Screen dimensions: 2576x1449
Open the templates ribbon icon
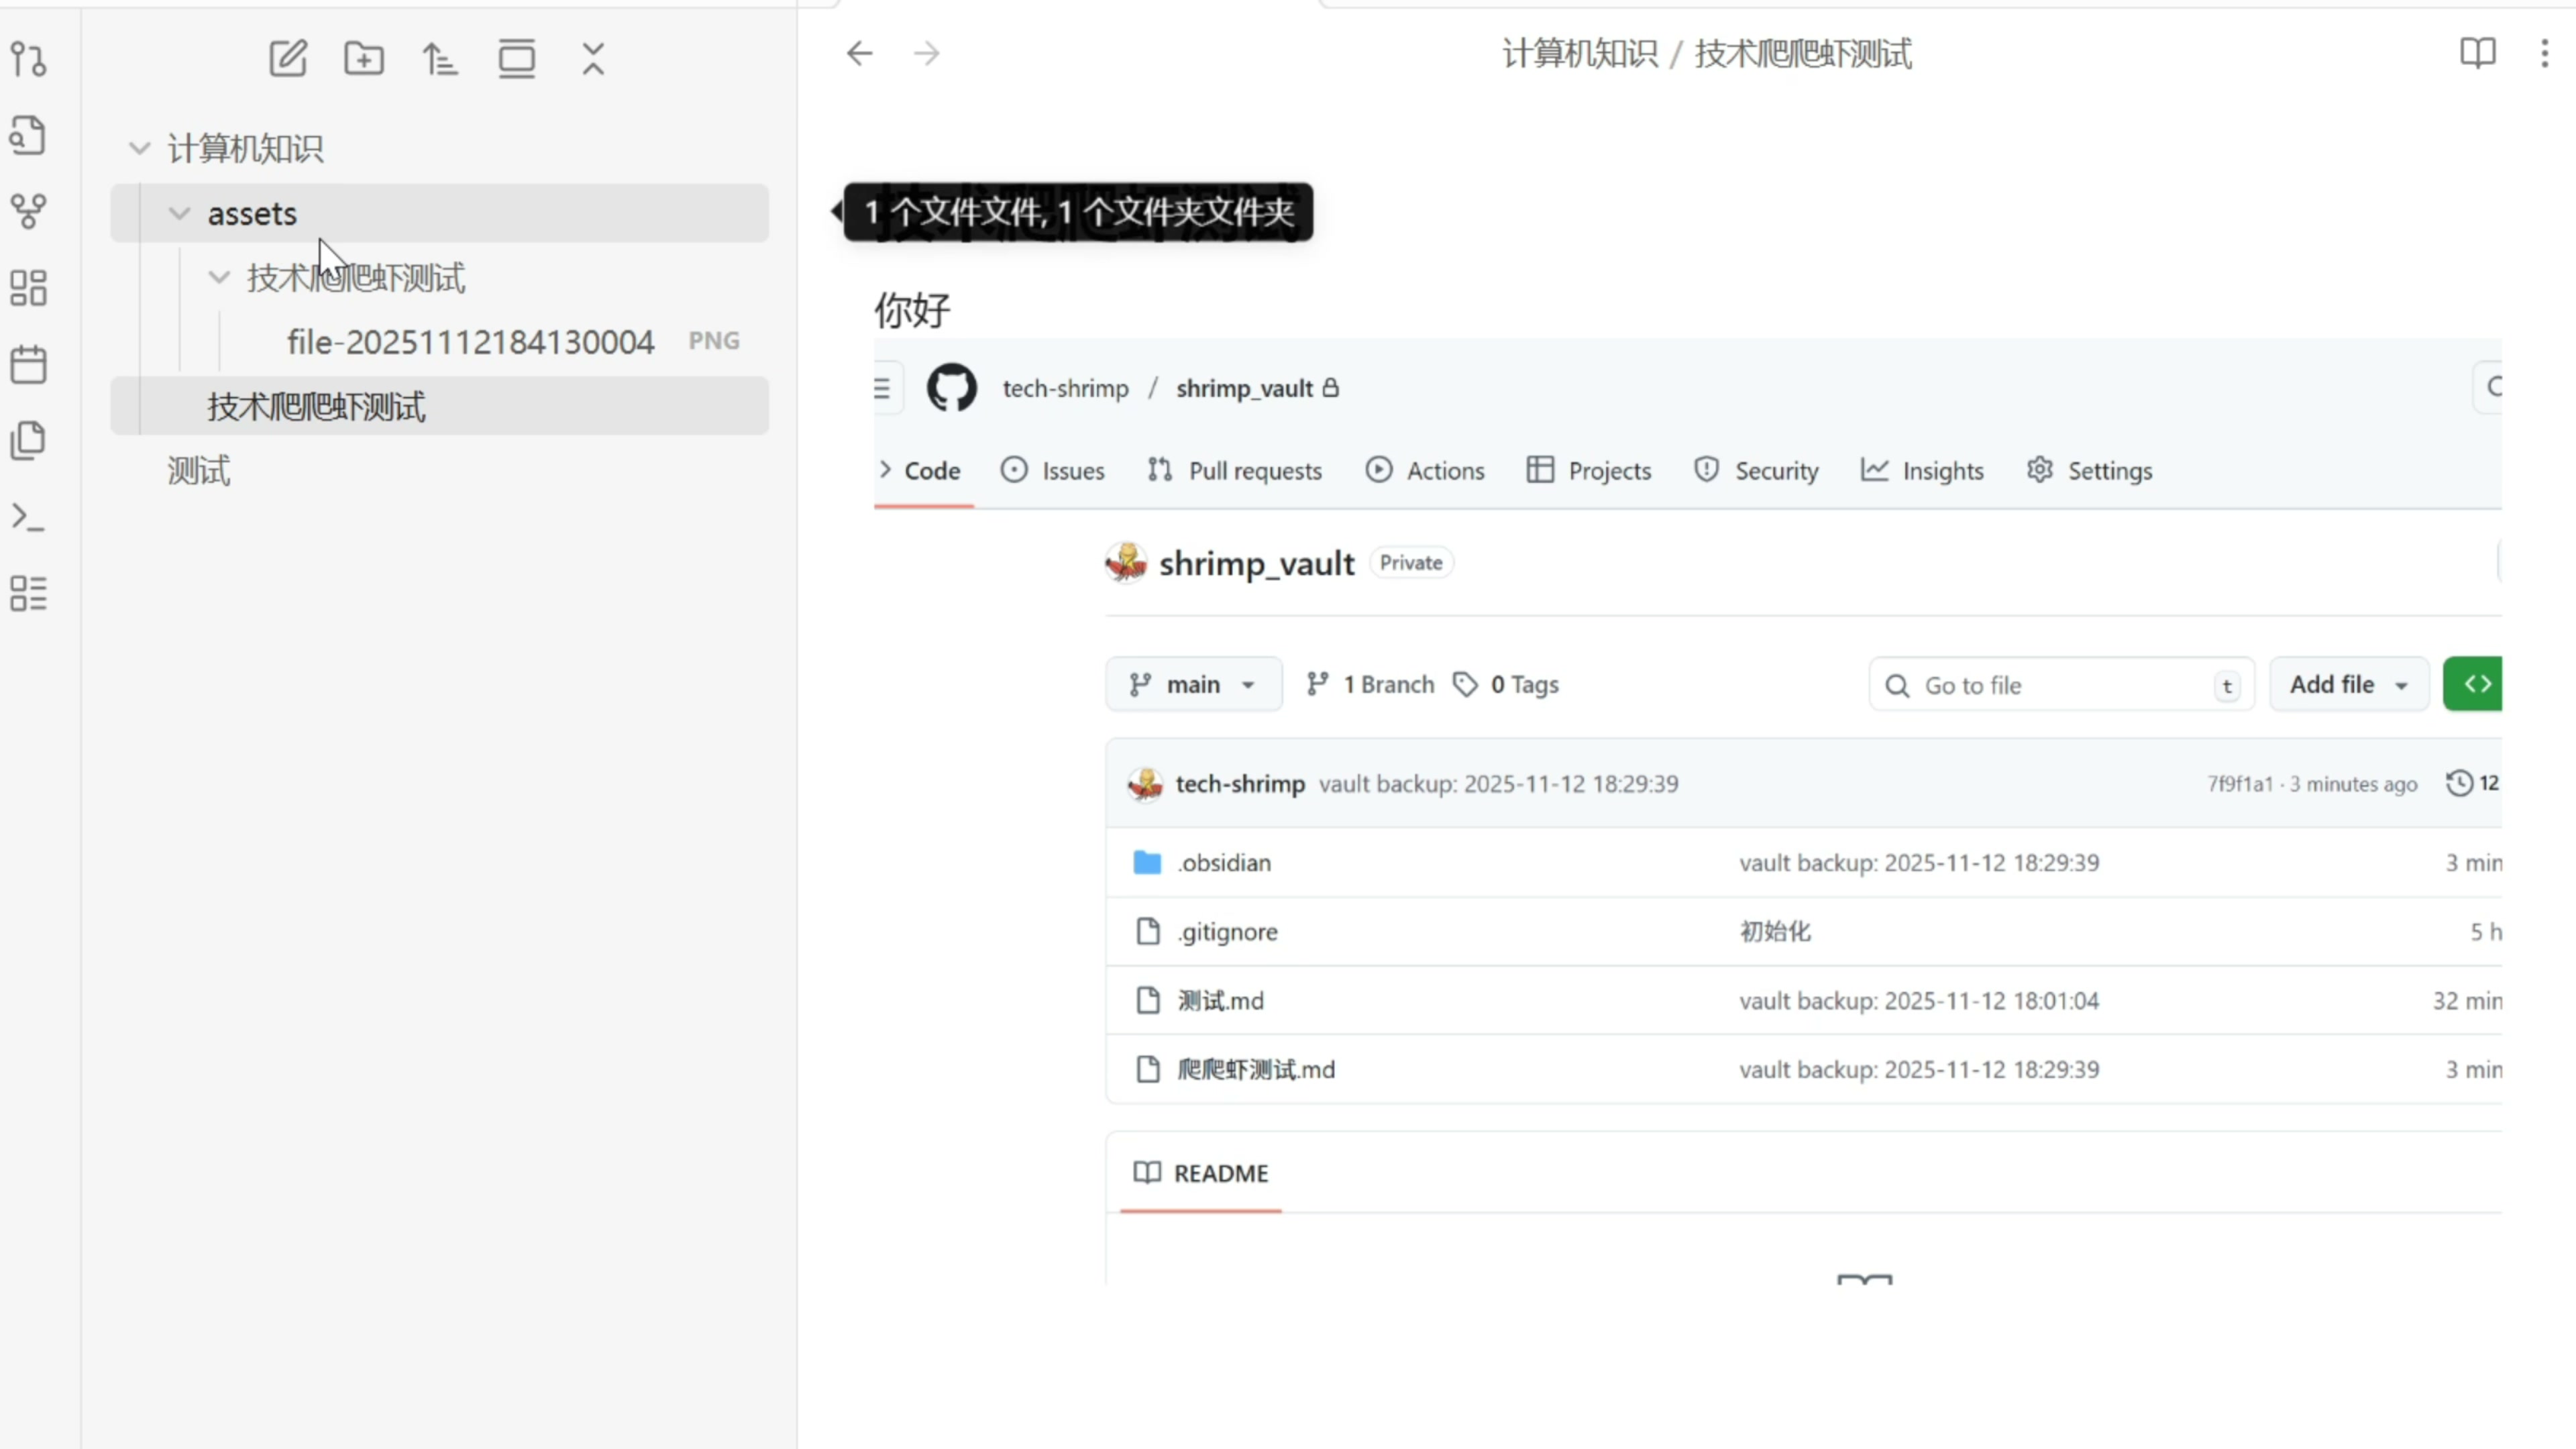point(28,440)
